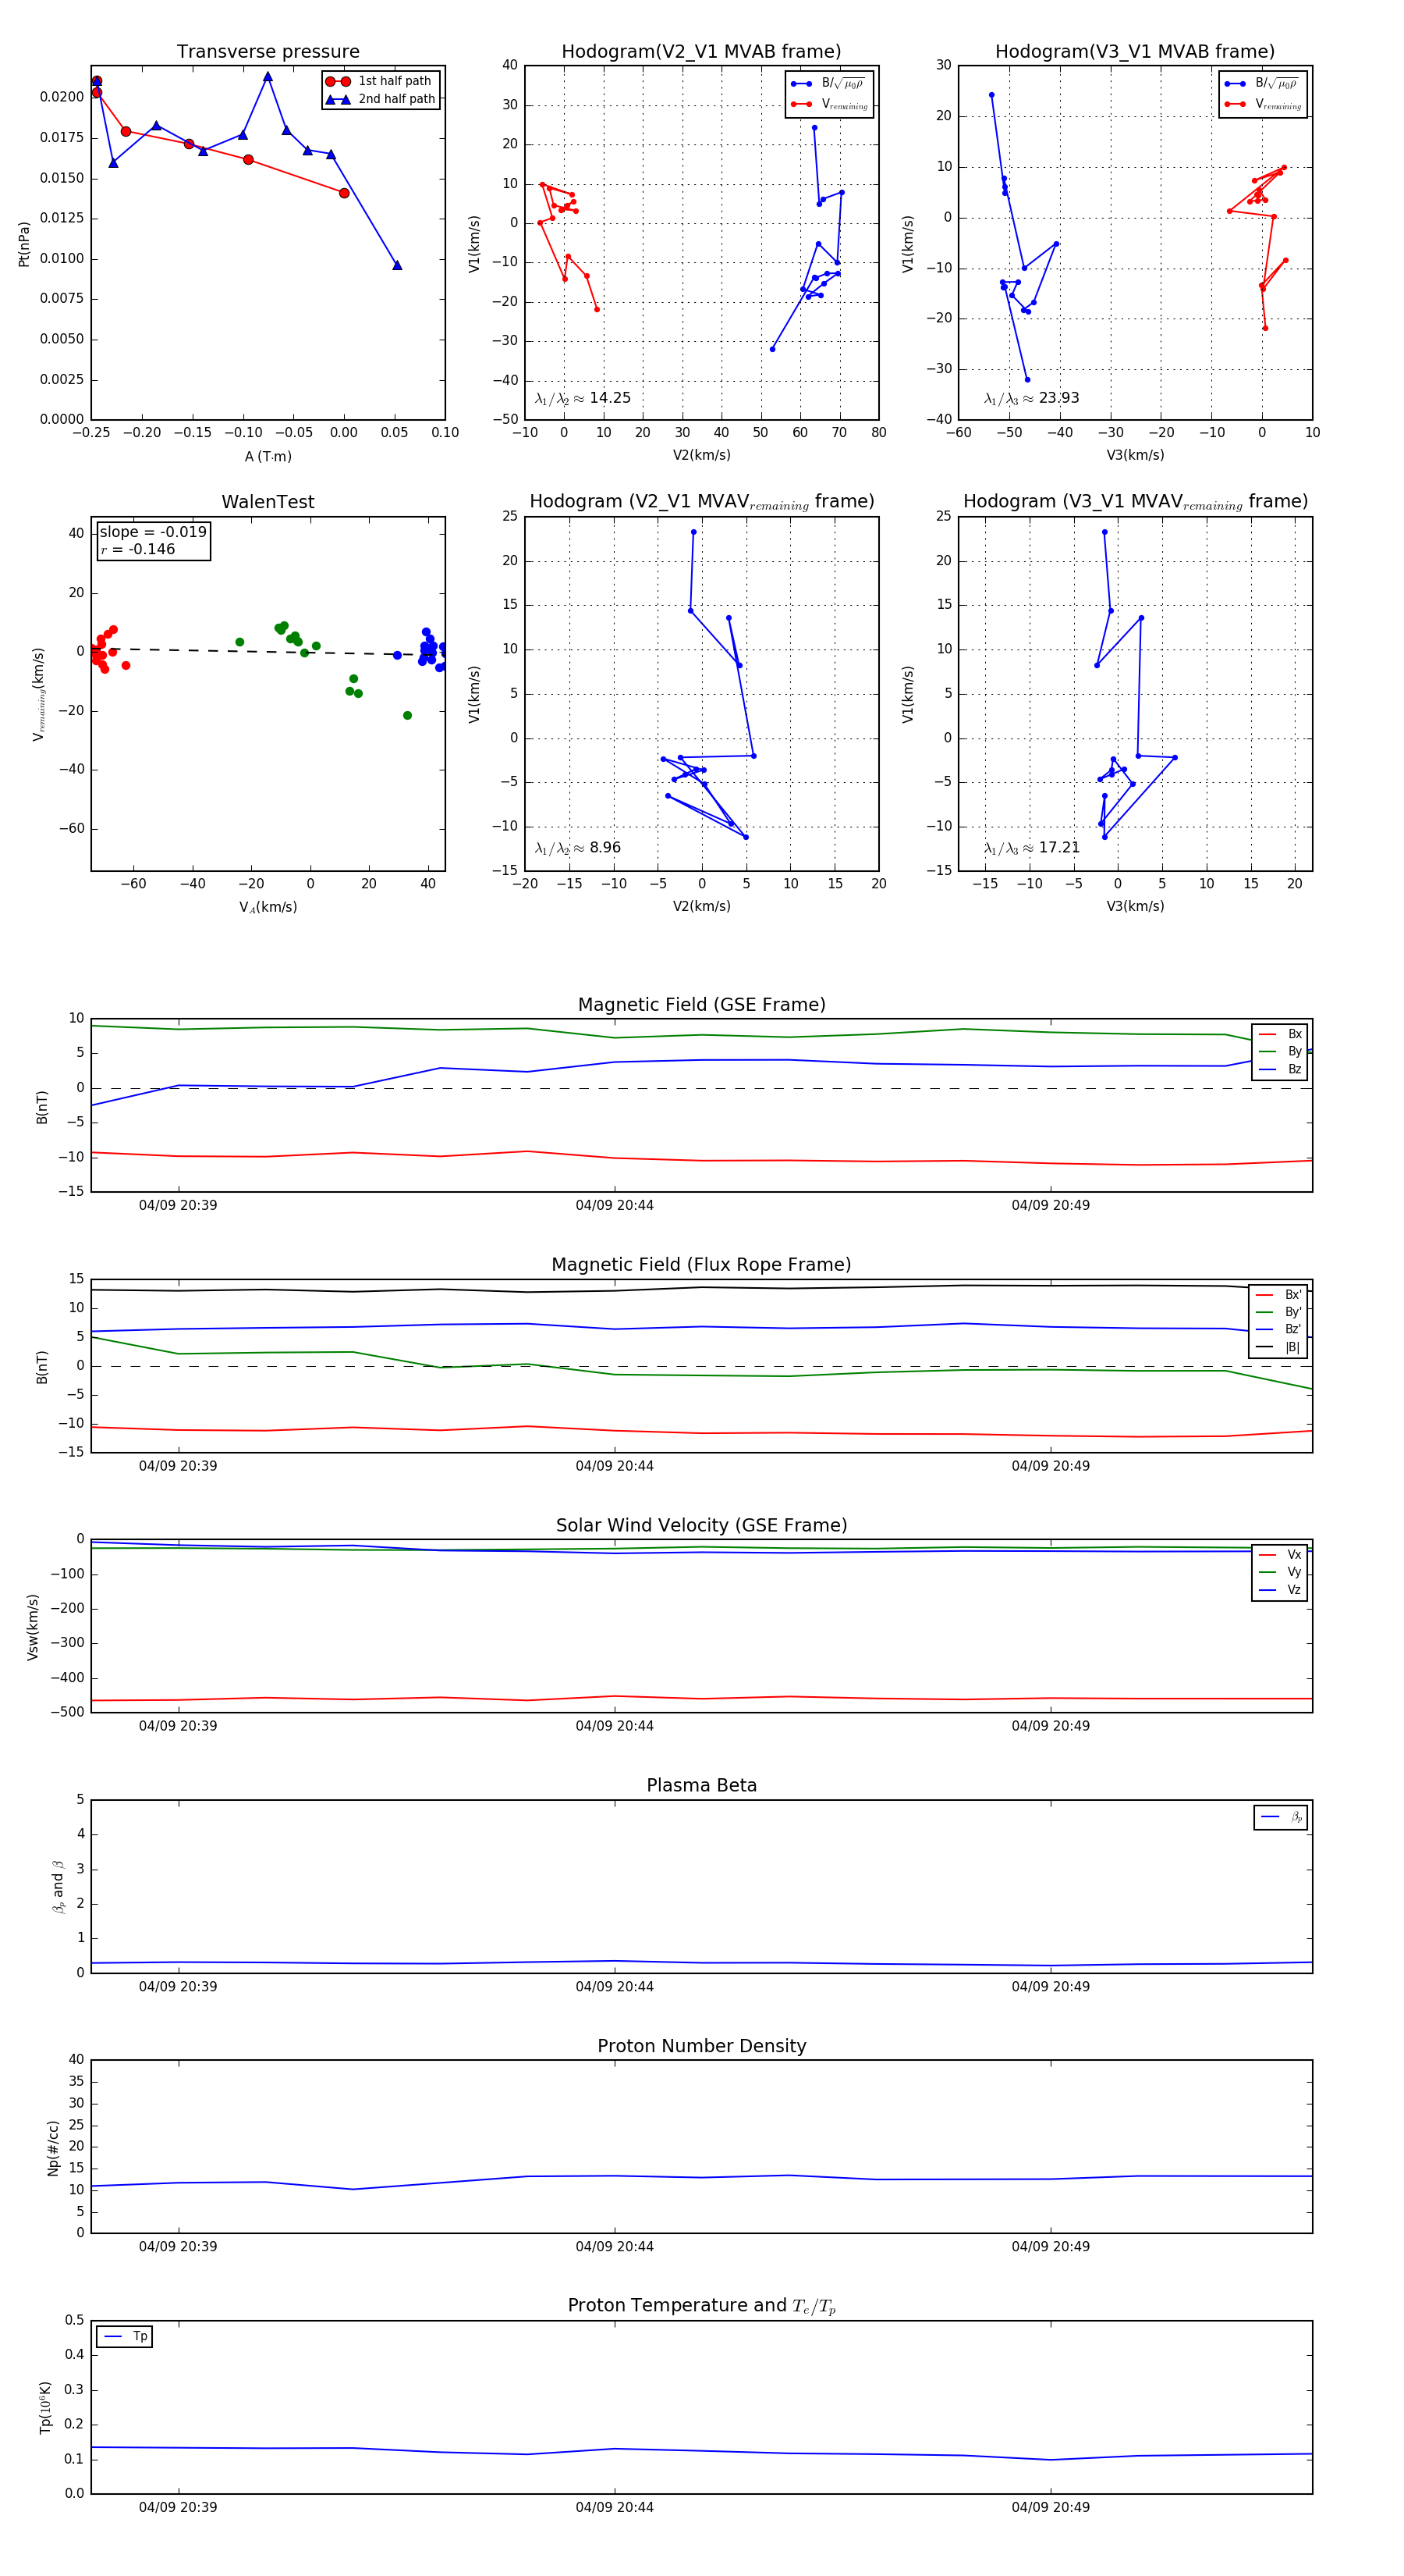The height and width of the screenshot is (2576, 1404).
Task: Click the 'V_A(km/s)' axis label in WalenTest
Action: click(268, 907)
